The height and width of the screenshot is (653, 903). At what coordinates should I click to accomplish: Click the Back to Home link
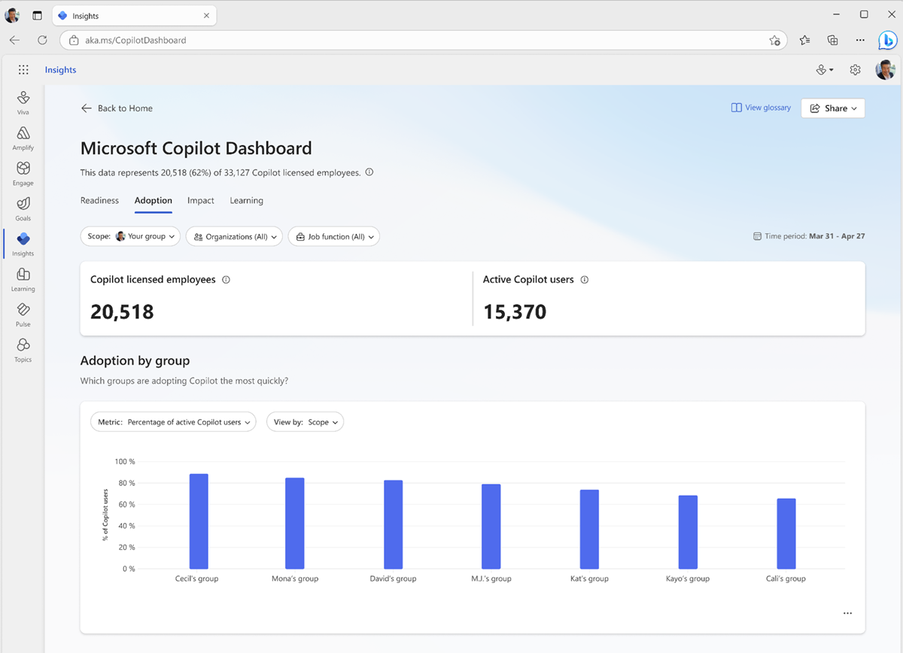pyautogui.click(x=117, y=108)
